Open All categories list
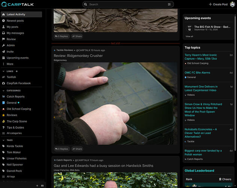The width and height of the screenshot is (237, 188). (14, 133)
